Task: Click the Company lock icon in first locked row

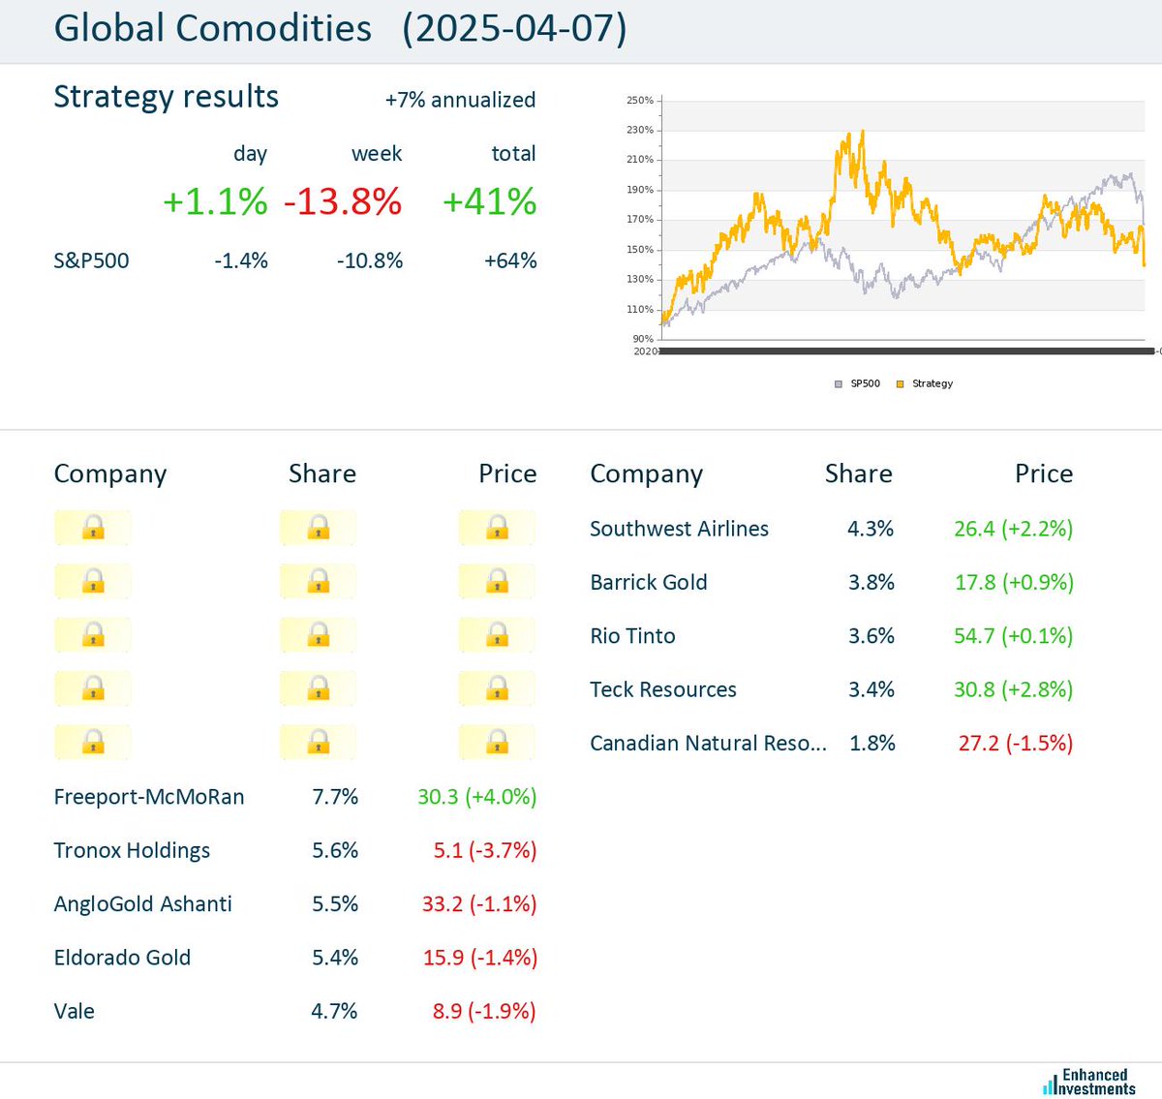Action: [93, 528]
